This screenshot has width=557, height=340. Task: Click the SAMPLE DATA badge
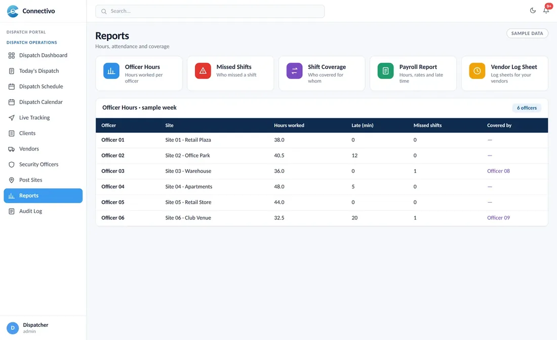click(527, 33)
